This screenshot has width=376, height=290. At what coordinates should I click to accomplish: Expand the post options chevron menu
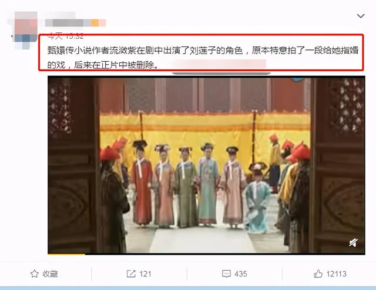tap(361, 16)
